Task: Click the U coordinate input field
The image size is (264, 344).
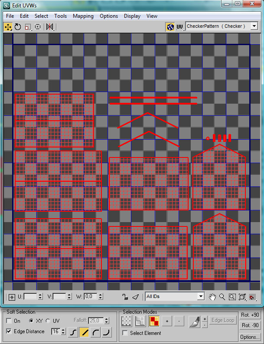Action: [x=30, y=297]
